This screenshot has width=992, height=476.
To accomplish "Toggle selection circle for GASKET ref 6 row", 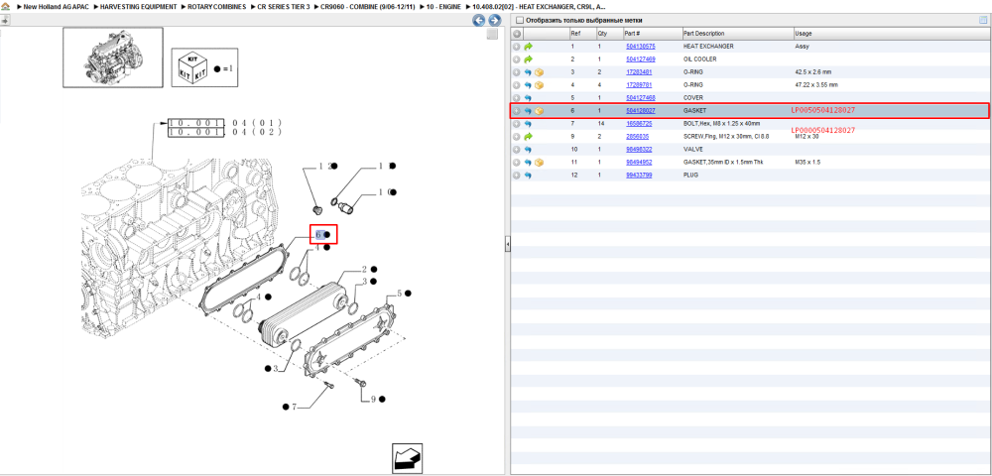I will 517,111.
